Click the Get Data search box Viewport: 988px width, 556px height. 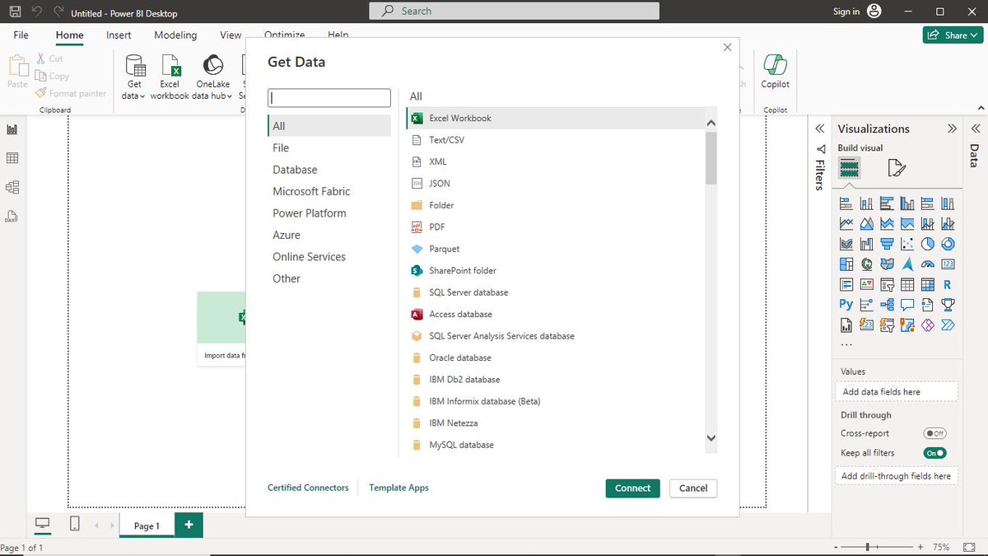point(329,97)
